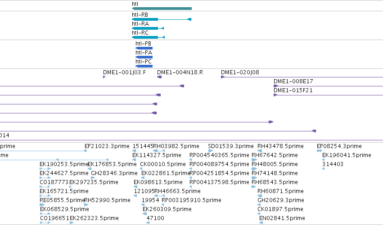This screenshot has width=383, height=225.
Task: Click the EP08254.3prime EST label
Action: point(339,146)
